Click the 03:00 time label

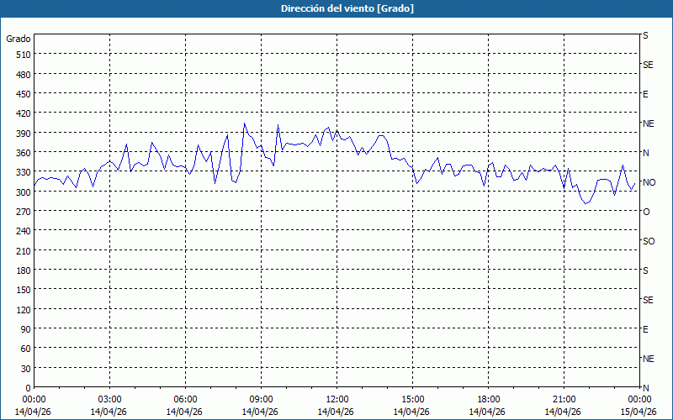(x=110, y=399)
